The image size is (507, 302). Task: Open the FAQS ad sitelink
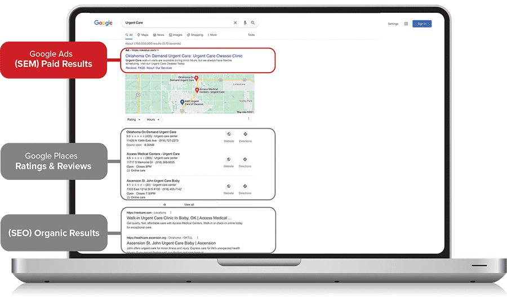click(141, 68)
